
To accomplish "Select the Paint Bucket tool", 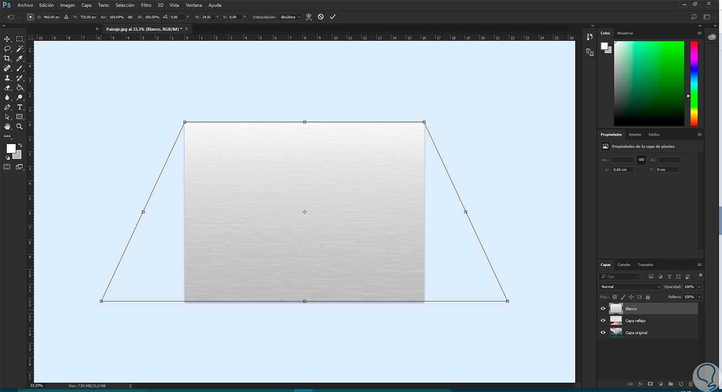I will 19,88.
